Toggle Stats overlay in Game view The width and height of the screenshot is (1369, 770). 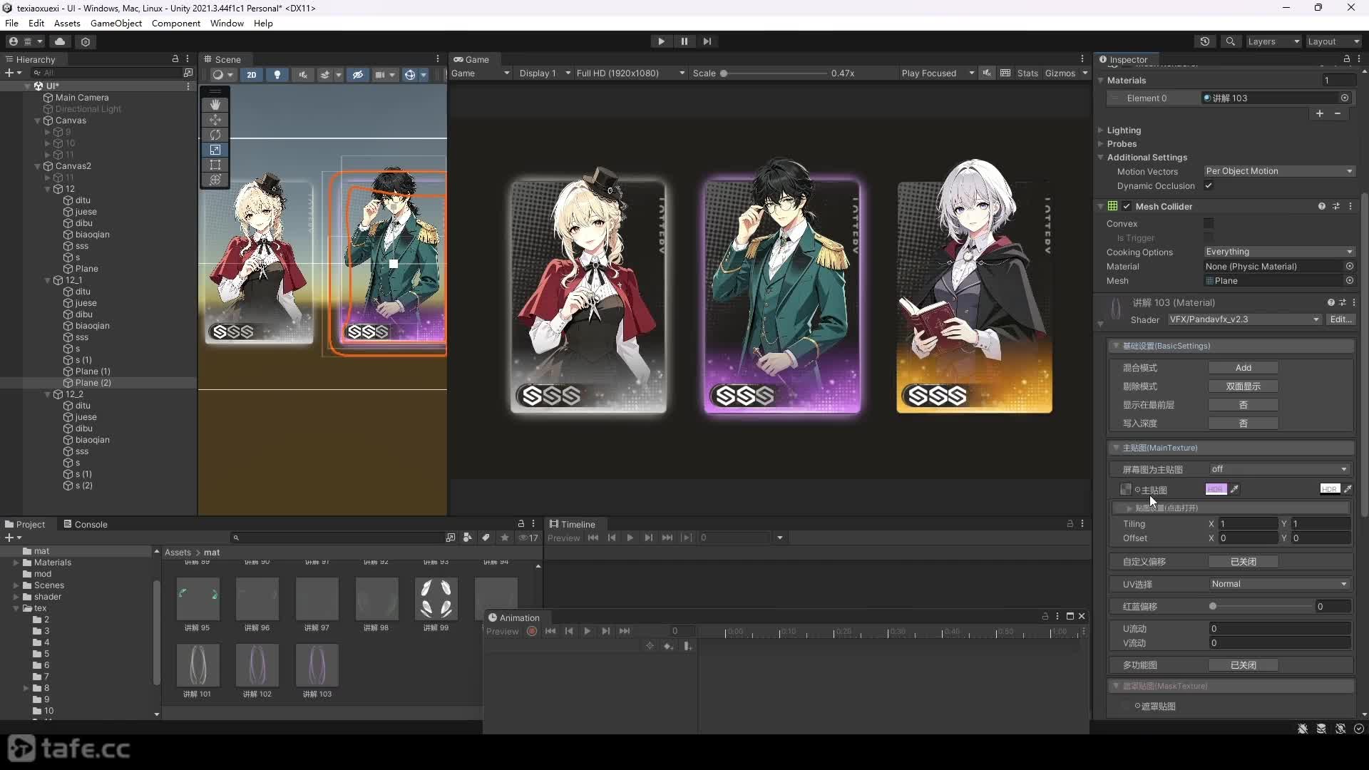click(x=1027, y=73)
